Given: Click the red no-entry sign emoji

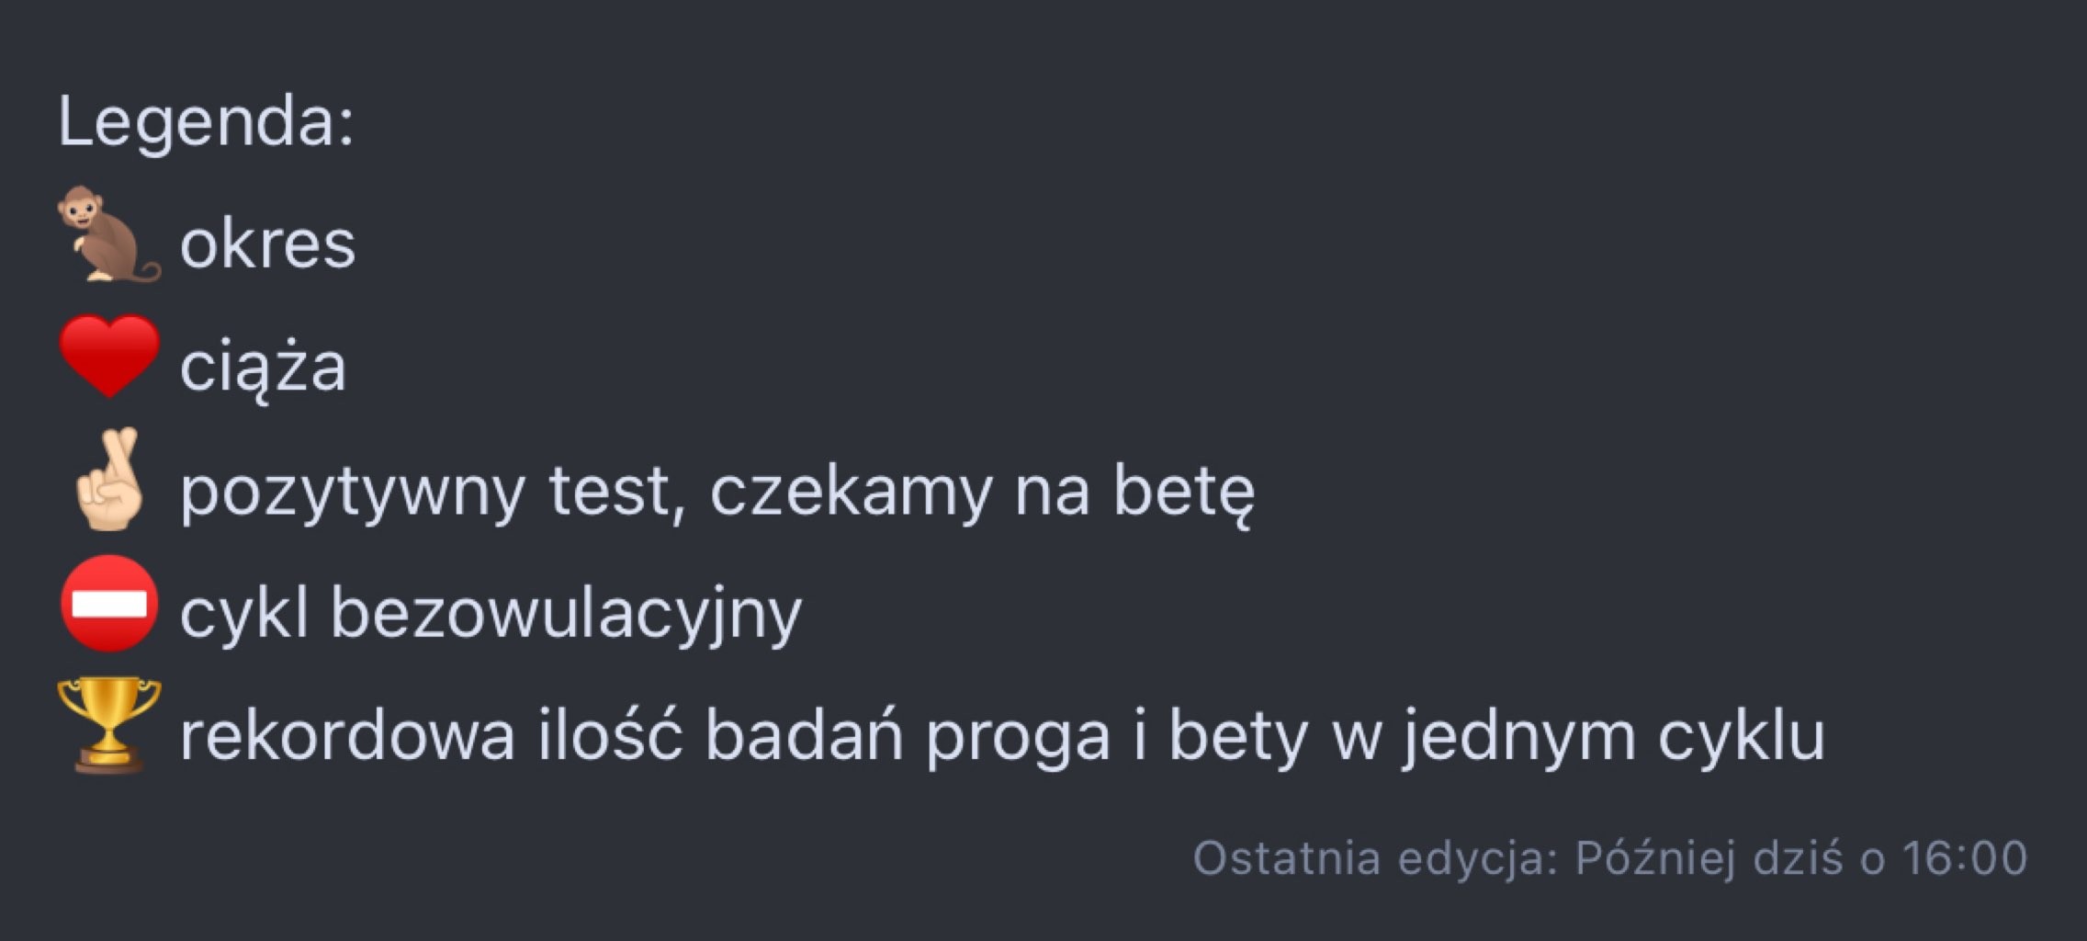Looking at the screenshot, I should pyautogui.click(x=109, y=604).
